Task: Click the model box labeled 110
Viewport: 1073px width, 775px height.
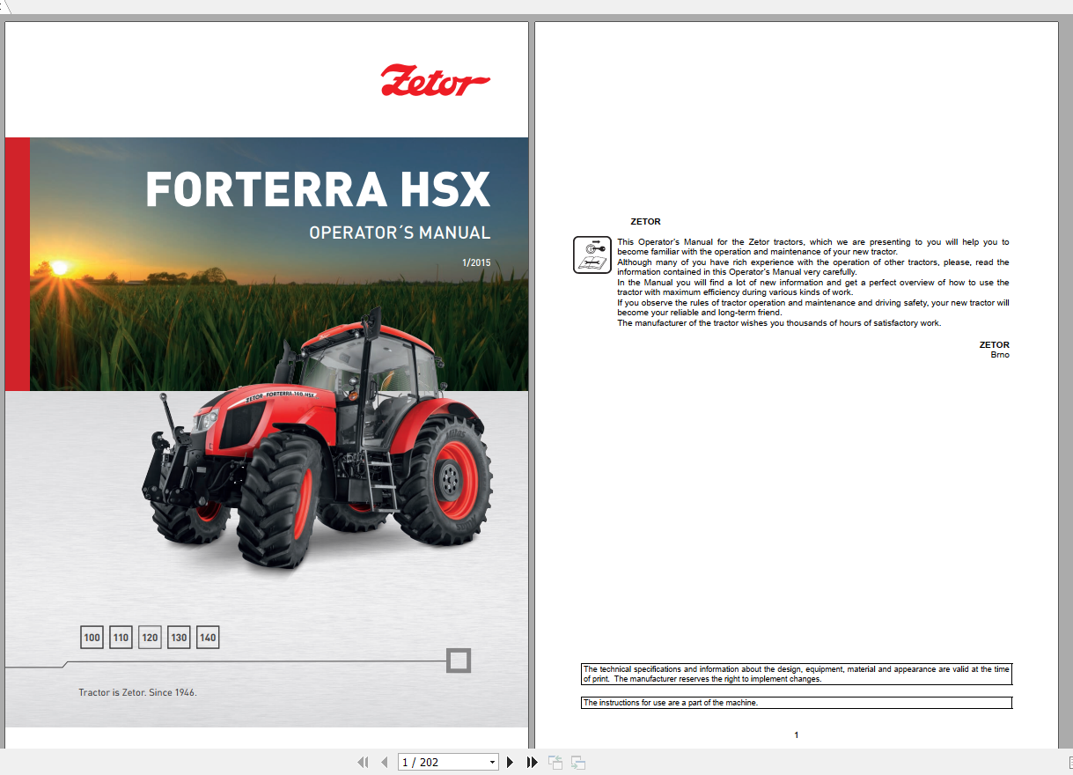Action: pyautogui.click(x=121, y=638)
